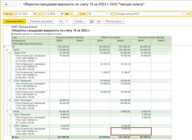The width and height of the screenshot is (192, 140).
Task: Save report using the floppy disk icon
Action: pyautogui.click(x=92, y=21)
